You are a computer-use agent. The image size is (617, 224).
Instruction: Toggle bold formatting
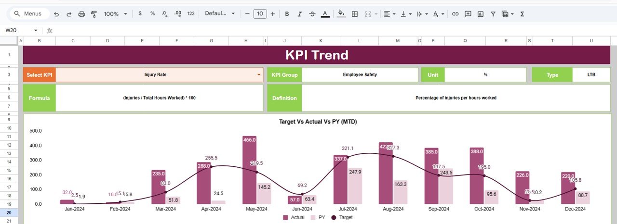[287, 14]
